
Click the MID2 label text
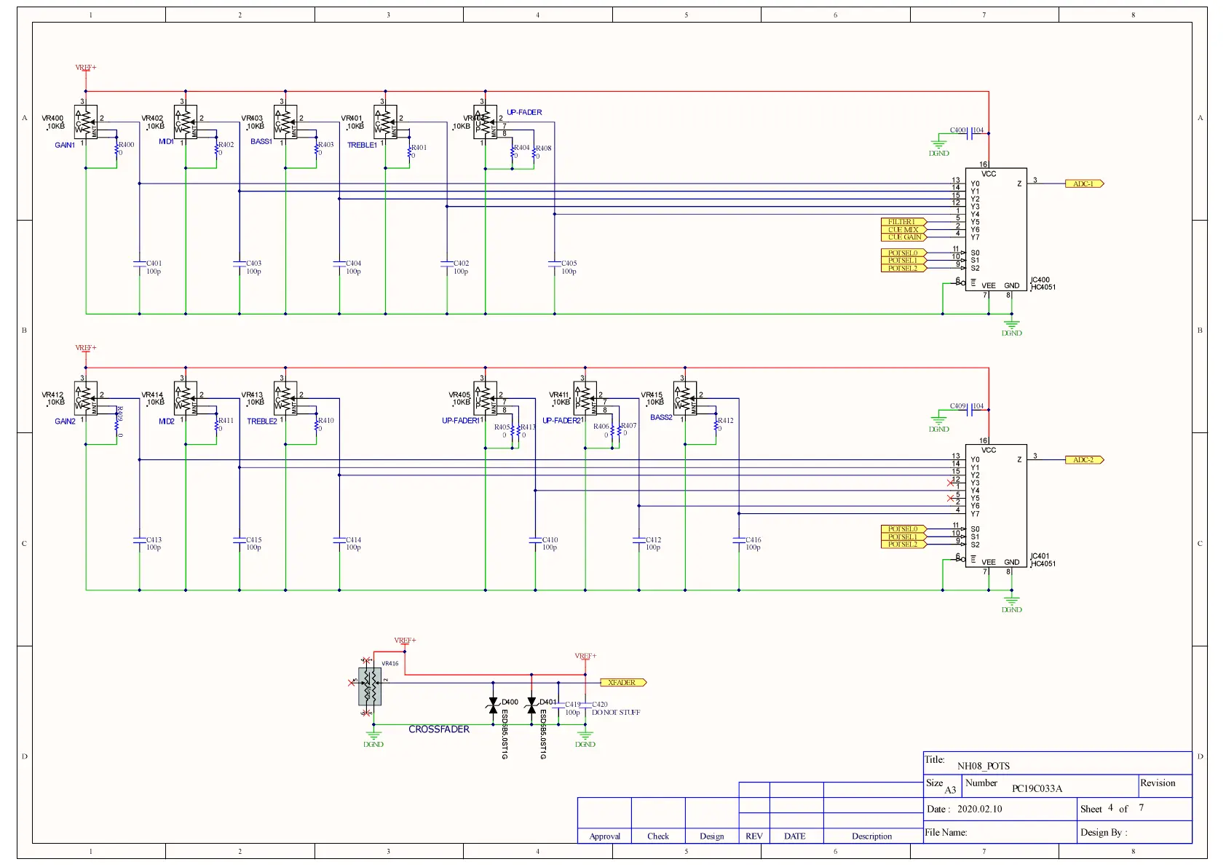[167, 421]
